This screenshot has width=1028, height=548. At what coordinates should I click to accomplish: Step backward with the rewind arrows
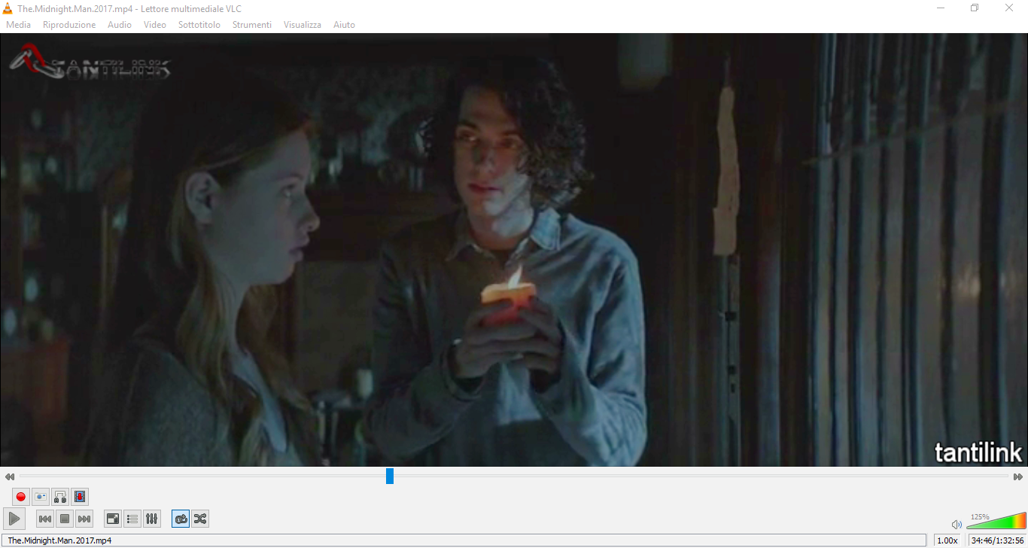10,476
